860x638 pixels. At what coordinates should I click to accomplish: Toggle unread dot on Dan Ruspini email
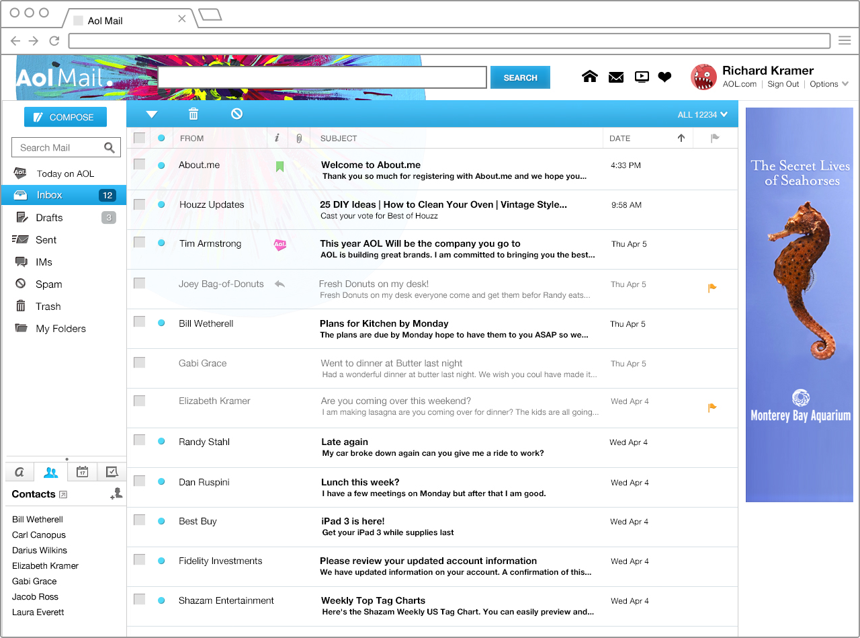pyautogui.click(x=161, y=481)
